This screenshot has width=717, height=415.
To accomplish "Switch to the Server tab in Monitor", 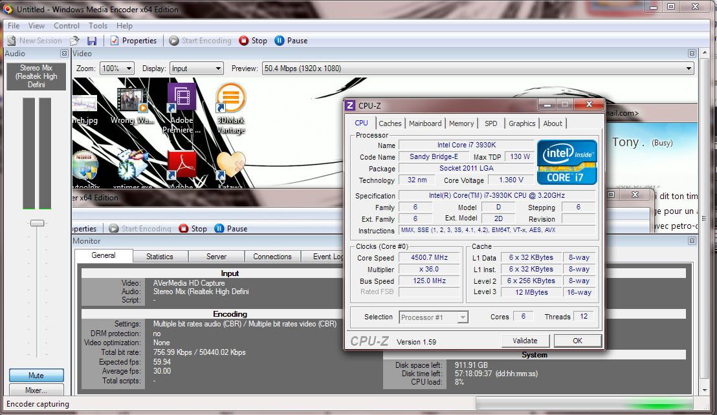I will pos(216,257).
